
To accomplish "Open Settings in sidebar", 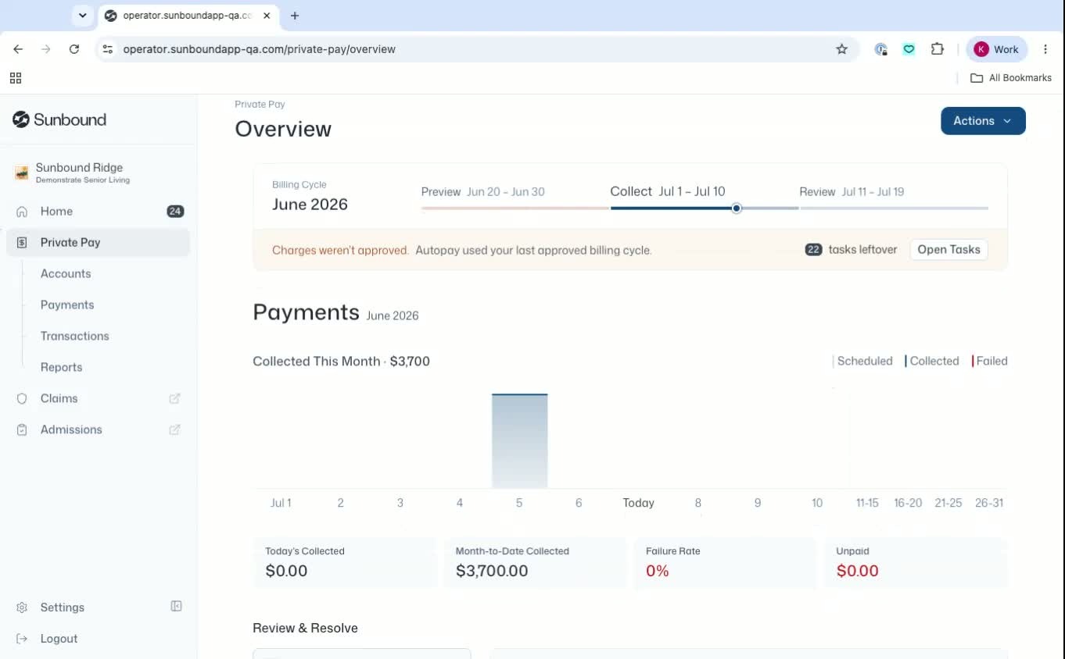I will [62, 607].
